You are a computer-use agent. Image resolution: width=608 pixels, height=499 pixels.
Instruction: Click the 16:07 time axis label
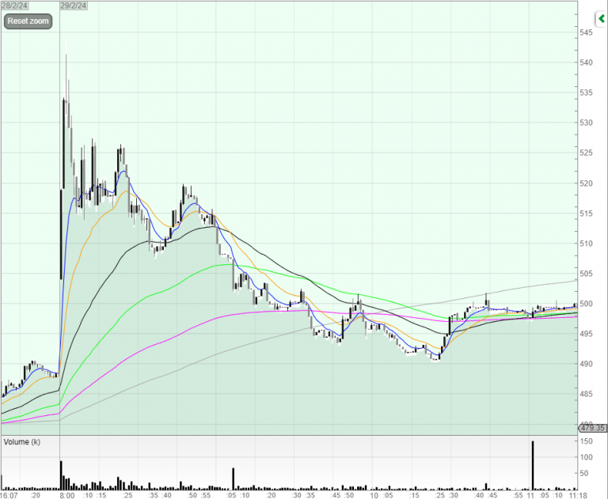(x=9, y=495)
